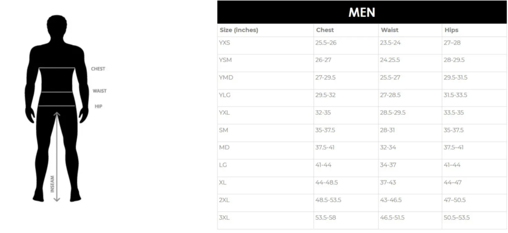Click the YXS size row label
508x233 pixels.
(x=225, y=43)
